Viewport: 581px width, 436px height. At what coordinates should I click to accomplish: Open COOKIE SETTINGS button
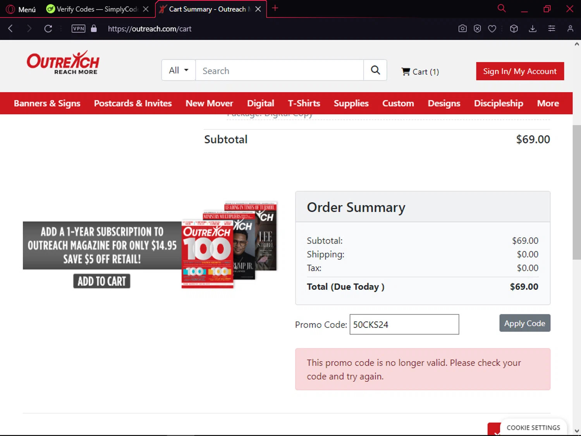click(x=533, y=427)
